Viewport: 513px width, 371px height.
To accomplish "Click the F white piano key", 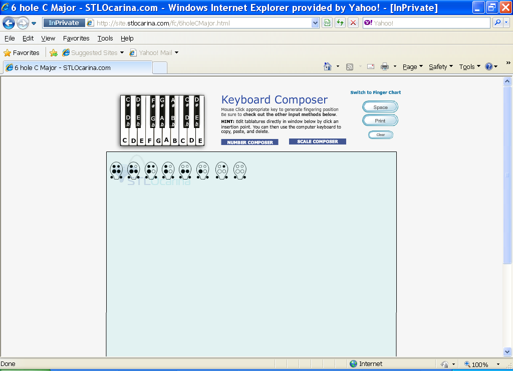I will click(x=149, y=140).
